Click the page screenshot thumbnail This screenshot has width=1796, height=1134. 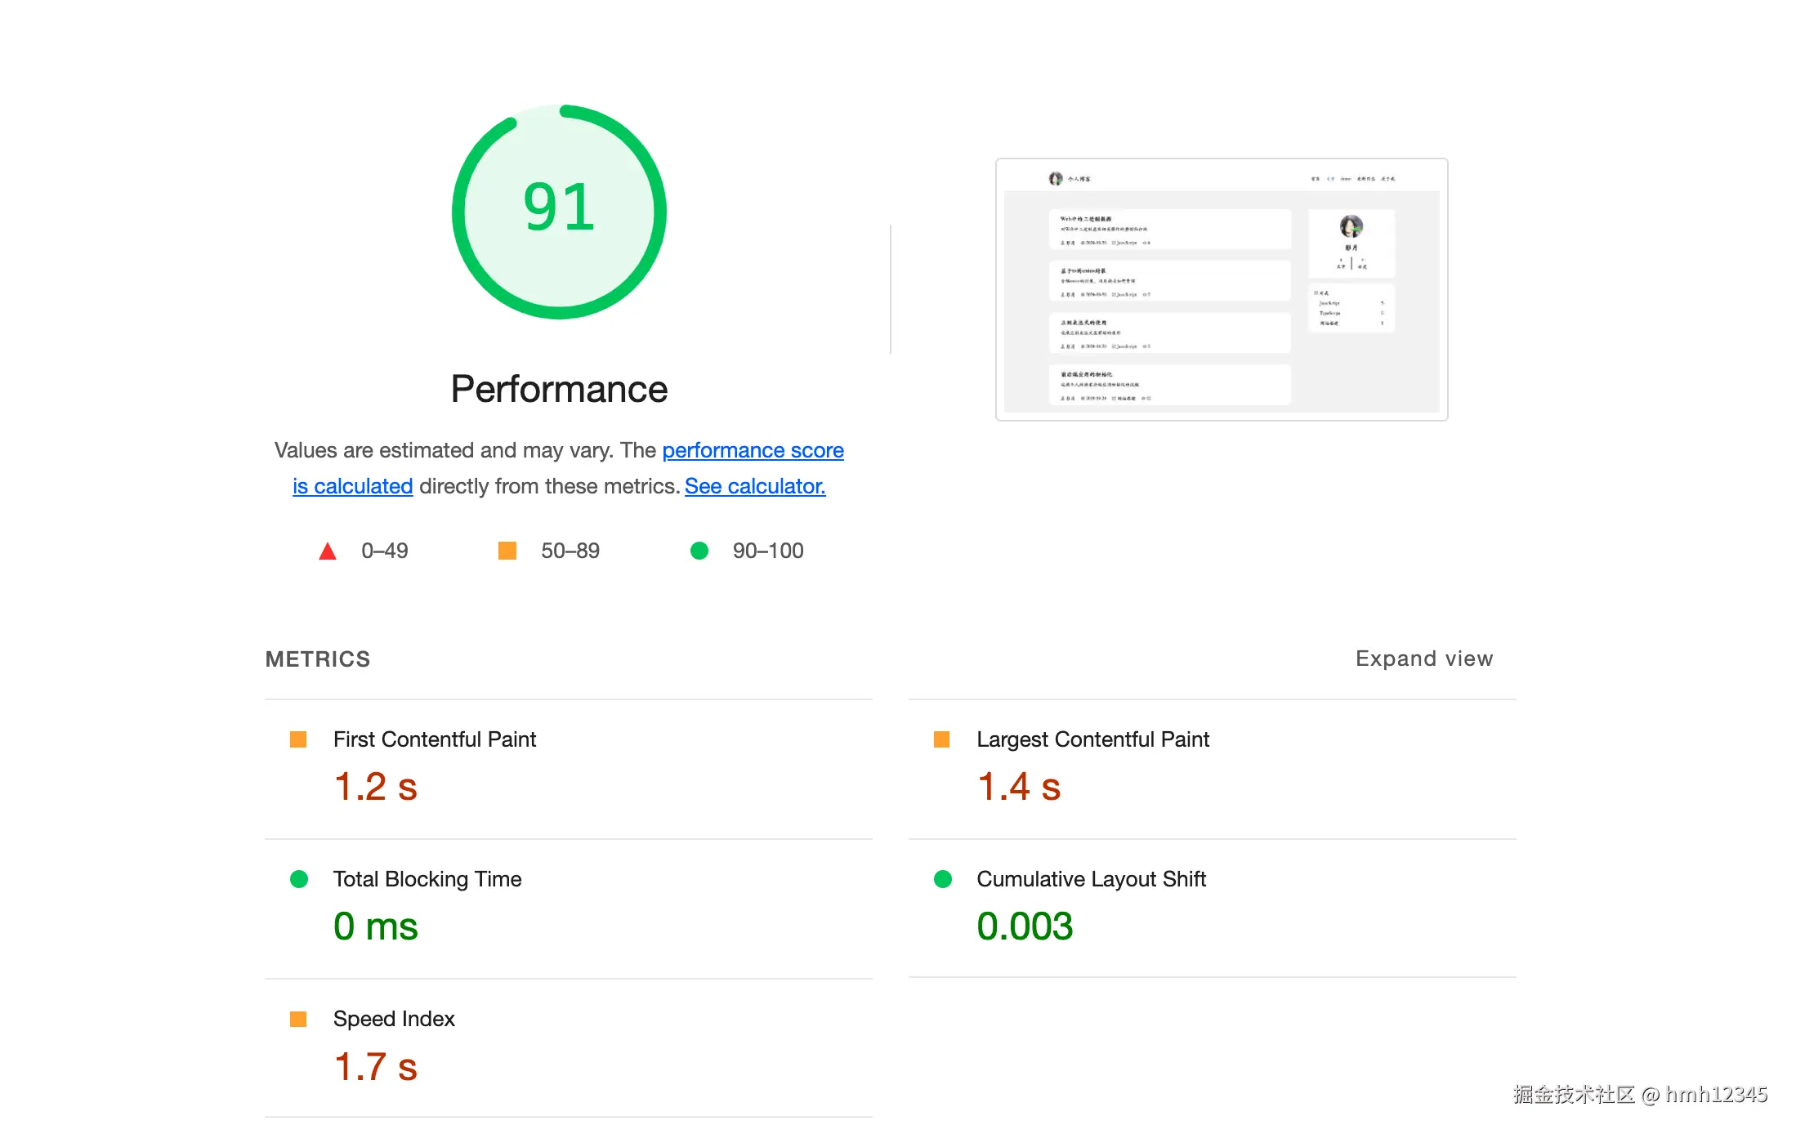click(x=1222, y=290)
